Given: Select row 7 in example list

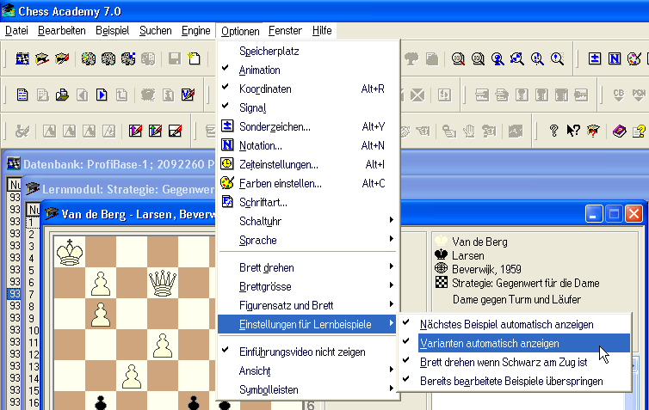Looking at the screenshot, I should [32, 294].
